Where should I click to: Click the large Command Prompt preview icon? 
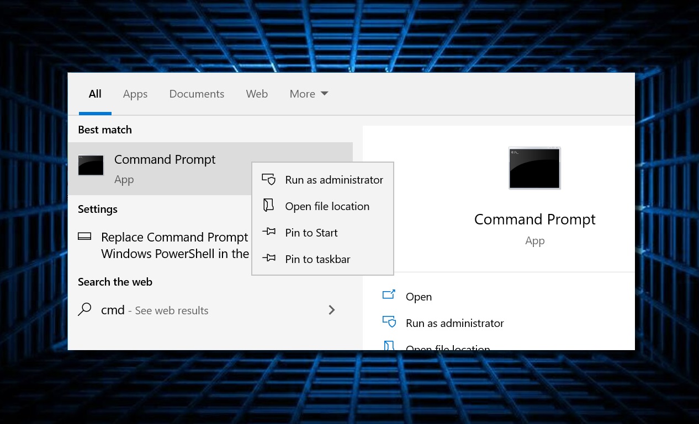(534, 168)
